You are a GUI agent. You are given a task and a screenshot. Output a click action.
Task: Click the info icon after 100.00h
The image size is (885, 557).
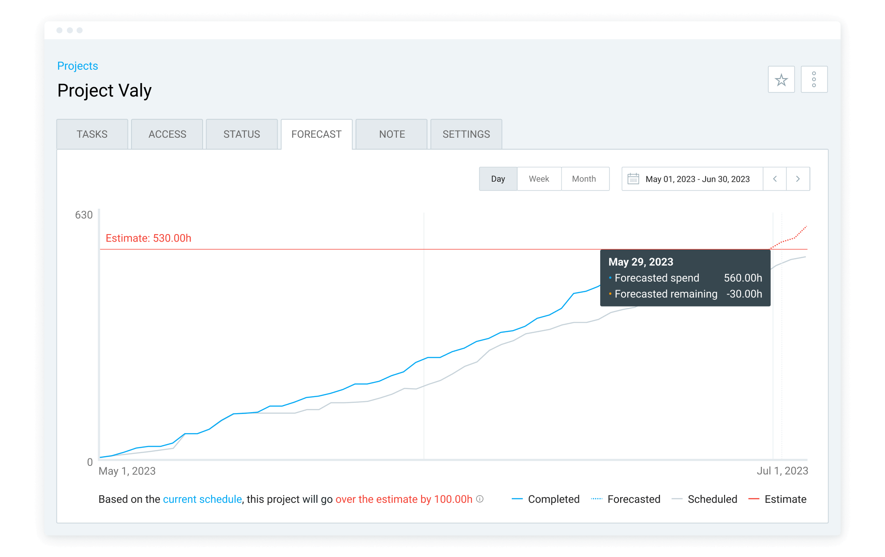[x=480, y=499]
